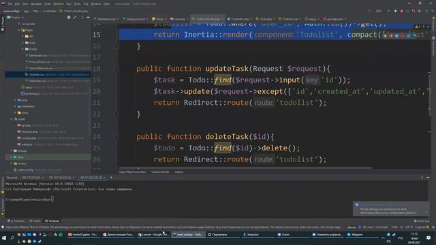Open preview in first browser icon in editor

pos(385,35)
